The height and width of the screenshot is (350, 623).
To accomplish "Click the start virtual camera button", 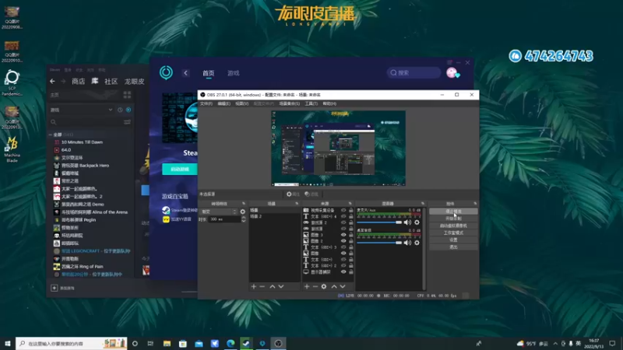I will [x=453, y=226].
